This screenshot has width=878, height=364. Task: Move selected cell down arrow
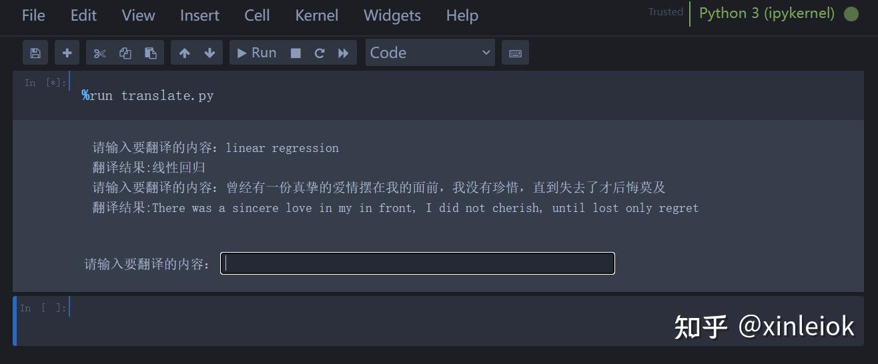pos(209,53)
